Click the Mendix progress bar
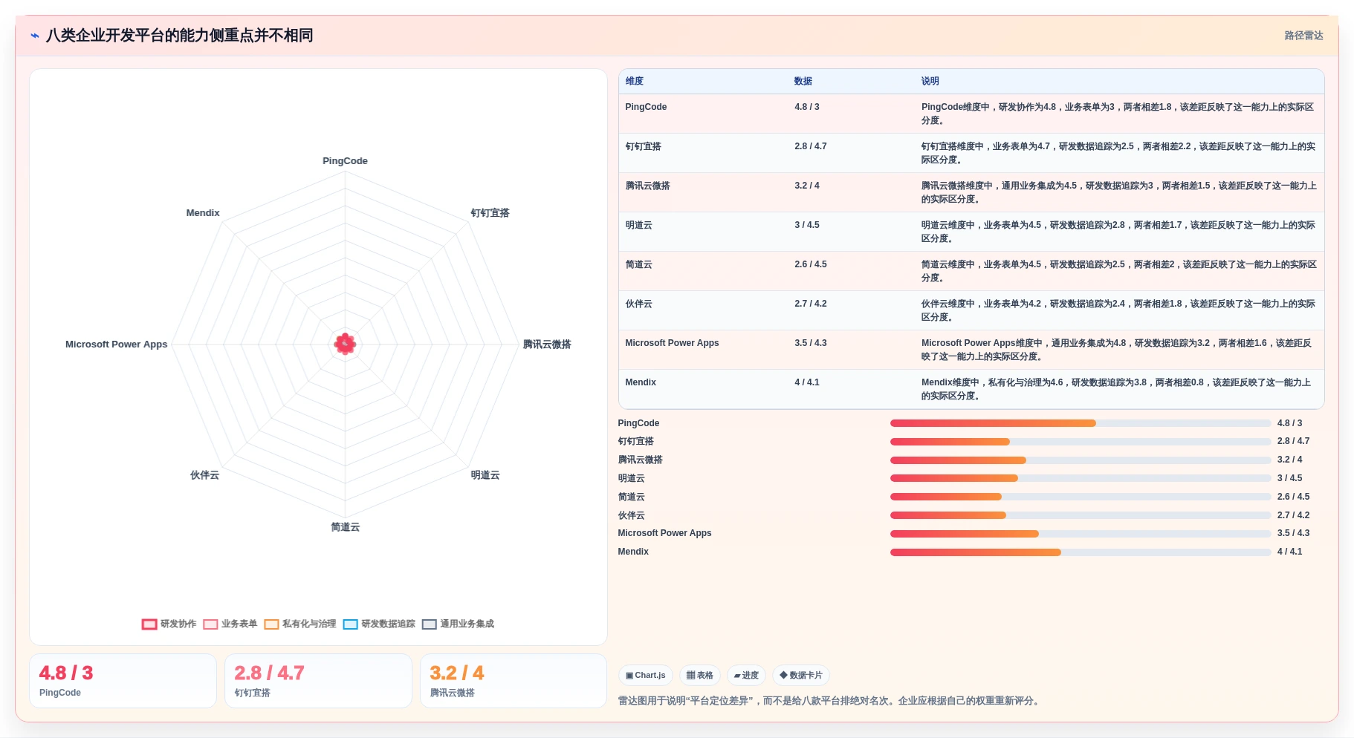Image resolution: width=1354 pixels, height=738 pixels. (x=1081, y=552)
